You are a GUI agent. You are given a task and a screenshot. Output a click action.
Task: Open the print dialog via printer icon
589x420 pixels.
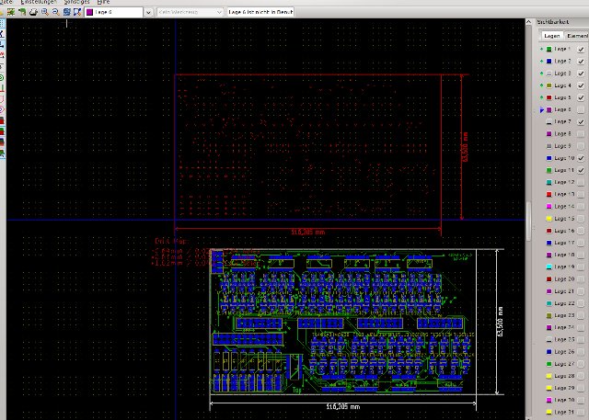33,12
